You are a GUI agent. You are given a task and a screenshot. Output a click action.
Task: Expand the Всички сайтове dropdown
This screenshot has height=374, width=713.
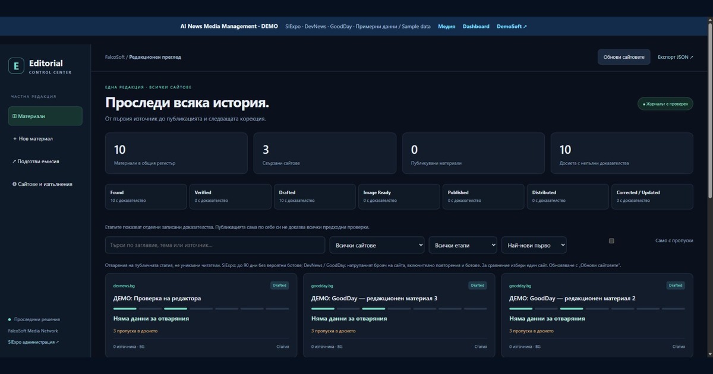377,245
